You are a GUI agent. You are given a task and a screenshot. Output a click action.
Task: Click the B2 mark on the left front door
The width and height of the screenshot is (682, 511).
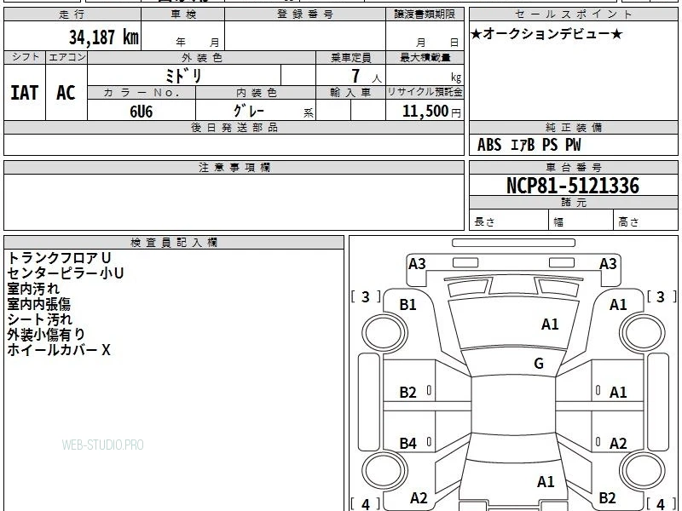point(408,393)
